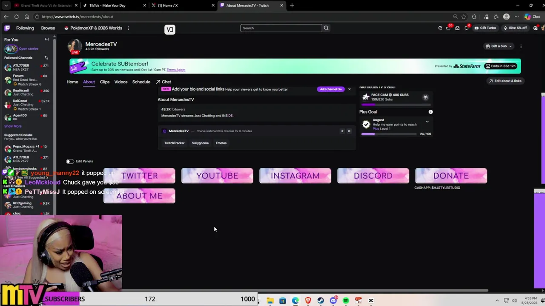Open Discord from the taskbar

click(333, 300)
